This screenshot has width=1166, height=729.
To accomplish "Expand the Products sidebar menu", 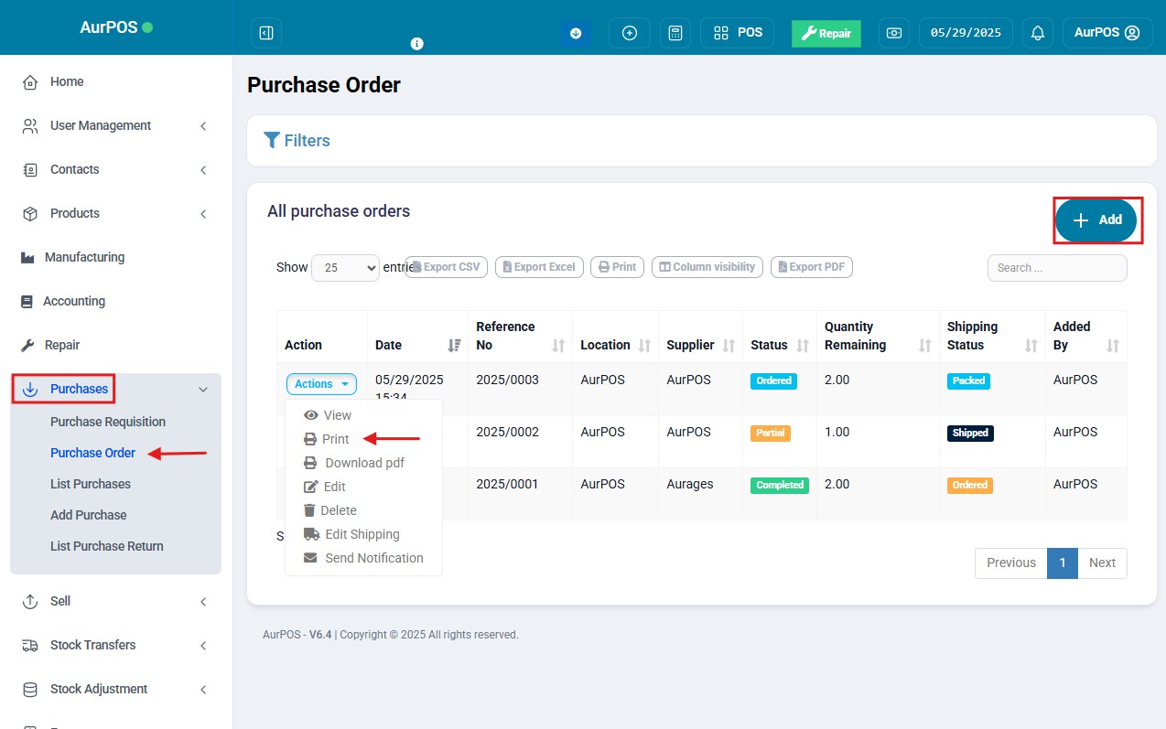I will point(115,213).
